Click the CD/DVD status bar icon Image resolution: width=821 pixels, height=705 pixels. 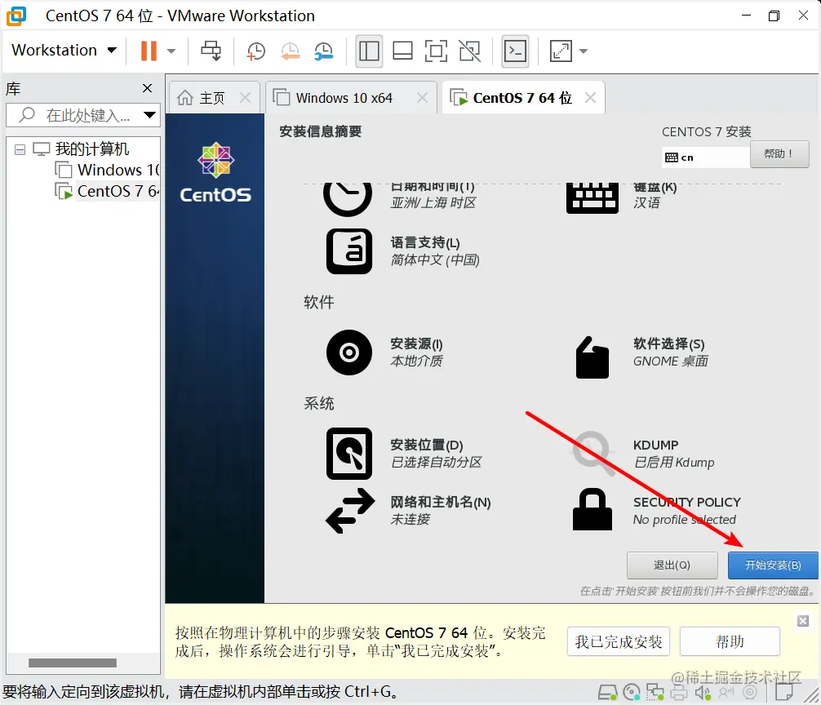pyautogui.click(x=632, y=692)
